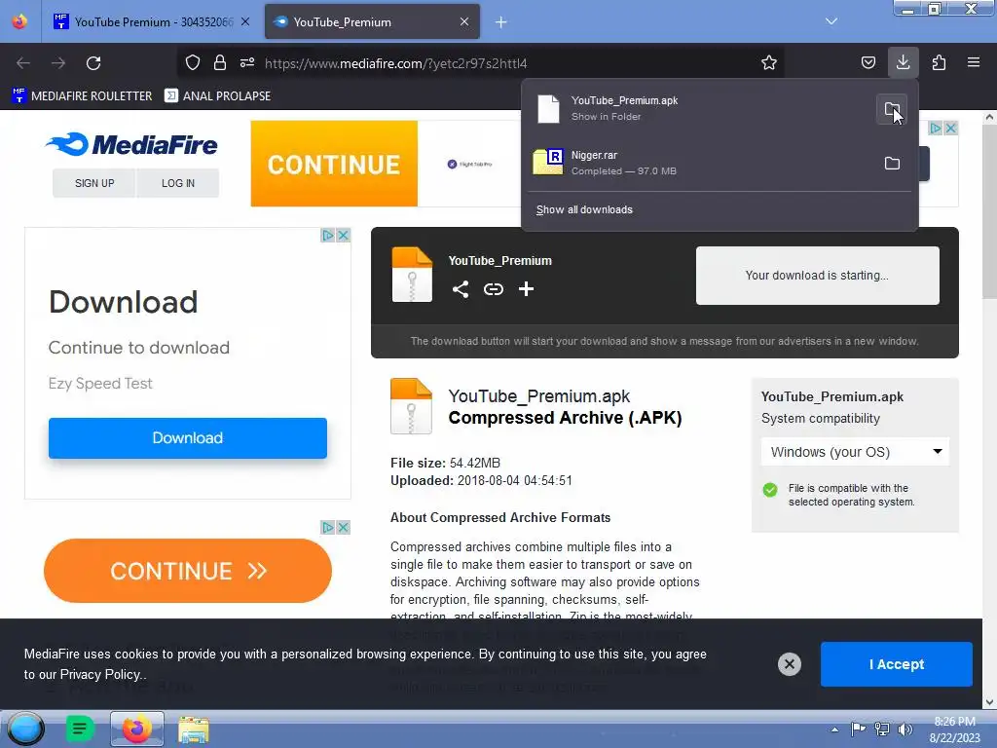
Task: Show hidden tray icons arrow
Action: point(834,729)
